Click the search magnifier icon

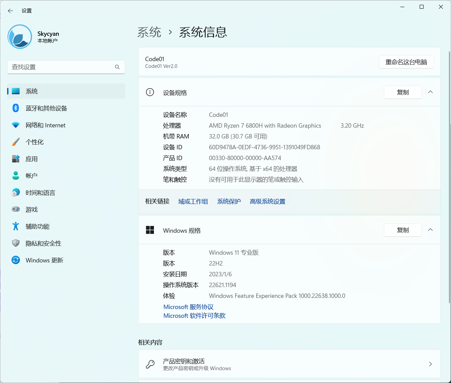coord(117,67)
